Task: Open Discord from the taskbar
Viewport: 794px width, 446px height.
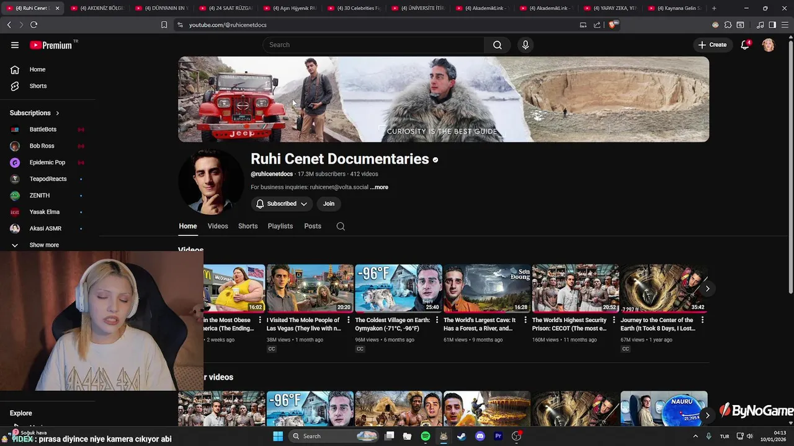Action: click(480, 436)
